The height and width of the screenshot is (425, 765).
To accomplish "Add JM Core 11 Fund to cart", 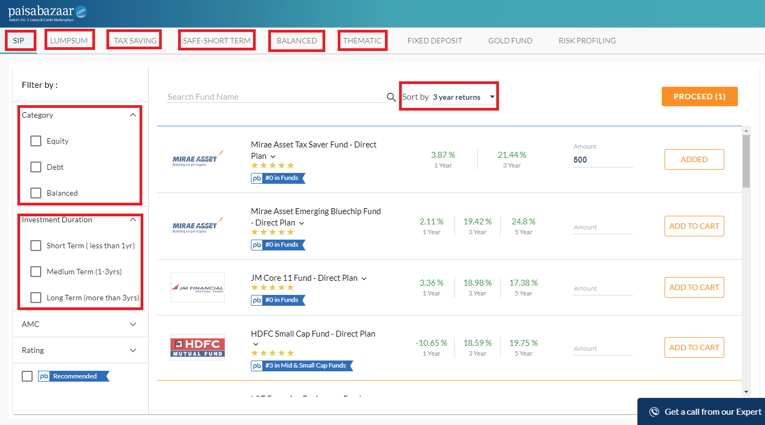I will coord(694,287).
